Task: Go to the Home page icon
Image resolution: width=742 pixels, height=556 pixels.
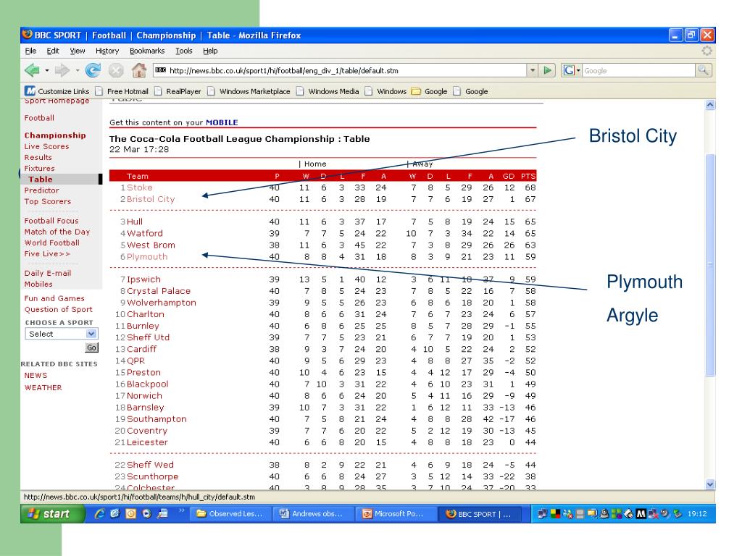Action: tap(138, 70)
